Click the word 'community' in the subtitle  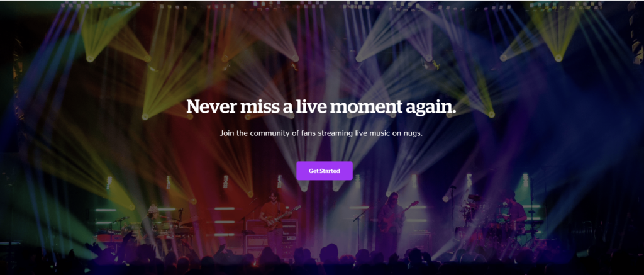point(270,133)
